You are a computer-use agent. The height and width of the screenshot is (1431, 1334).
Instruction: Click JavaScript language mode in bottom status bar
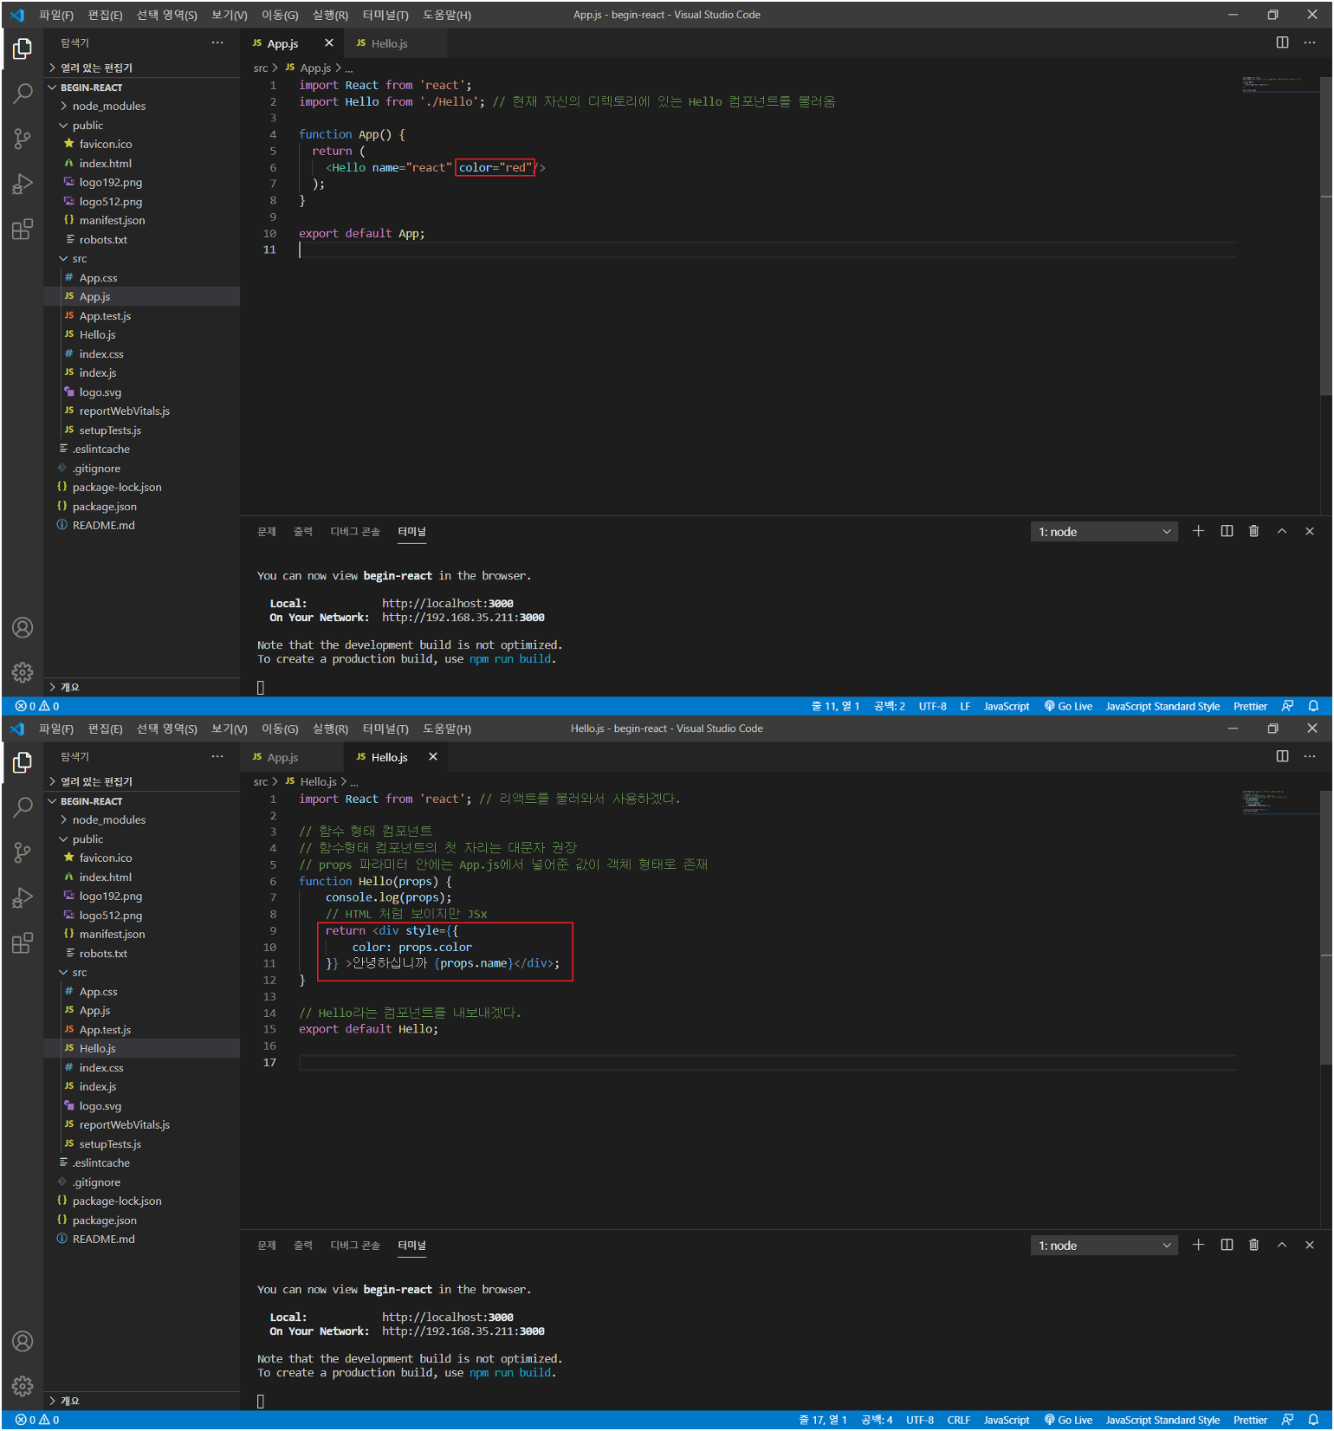1007,1420
